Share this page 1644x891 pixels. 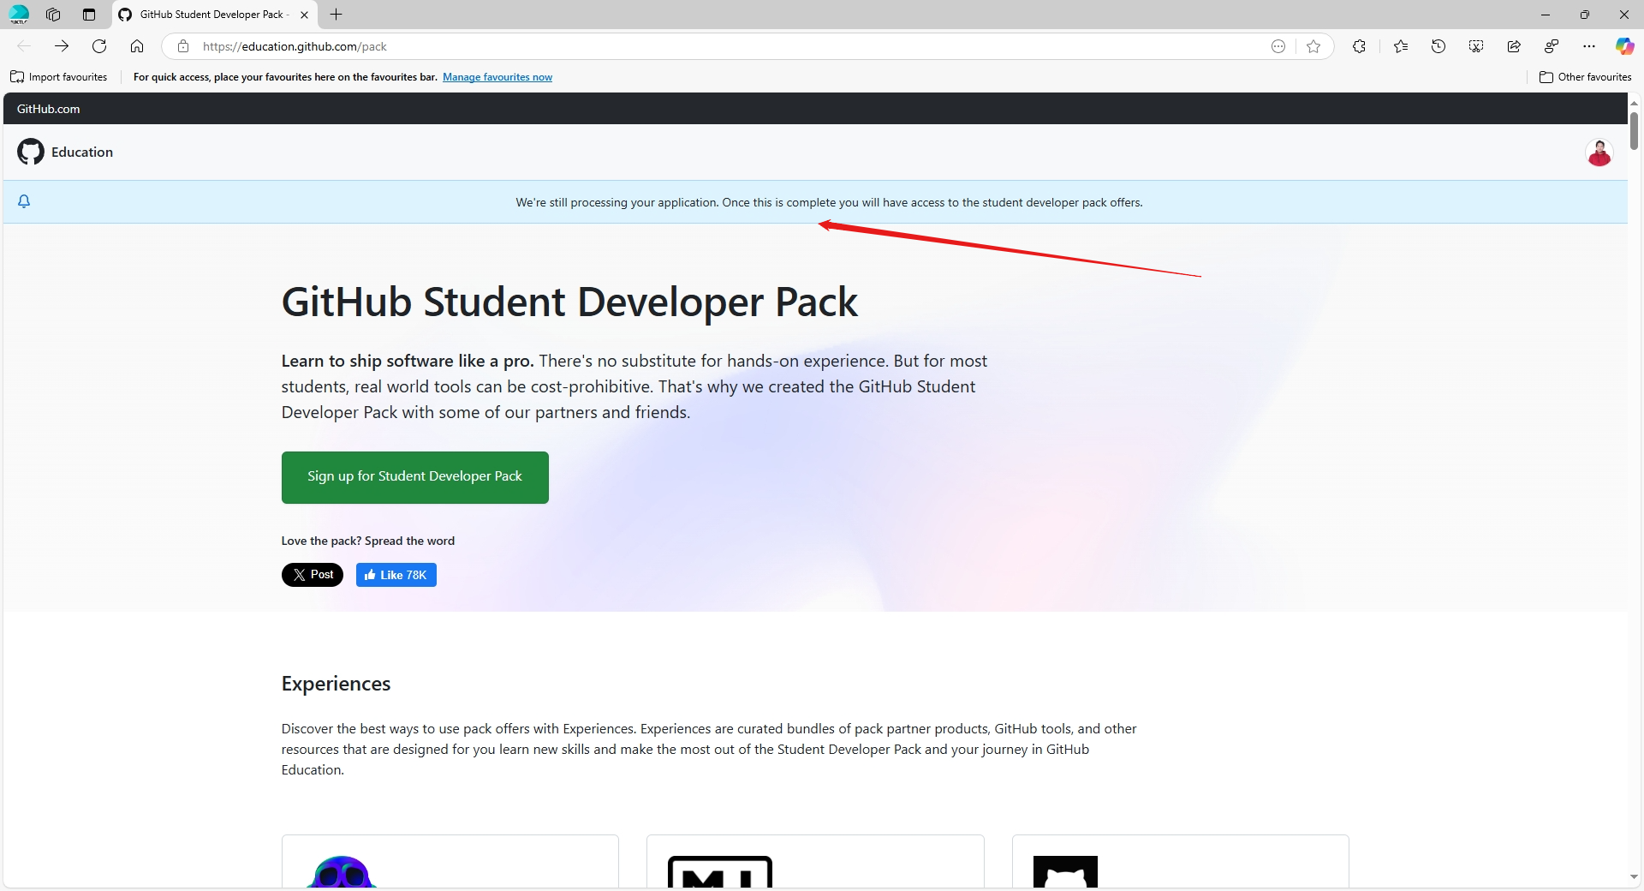point(1513,46)
